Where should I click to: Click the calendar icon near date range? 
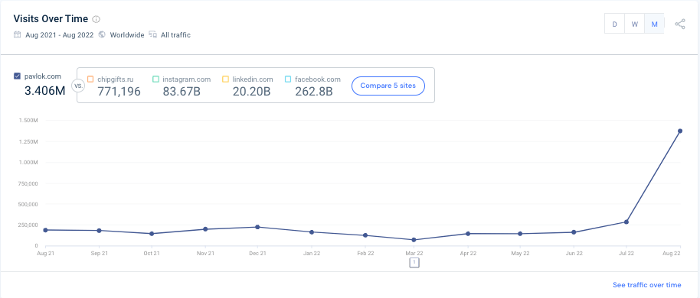tap(18, 34)
